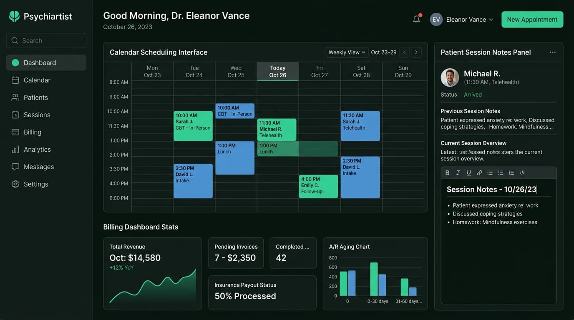Select the Today Oct 26 column header
This screenshot has width=574, height=320.
point(278,71)
